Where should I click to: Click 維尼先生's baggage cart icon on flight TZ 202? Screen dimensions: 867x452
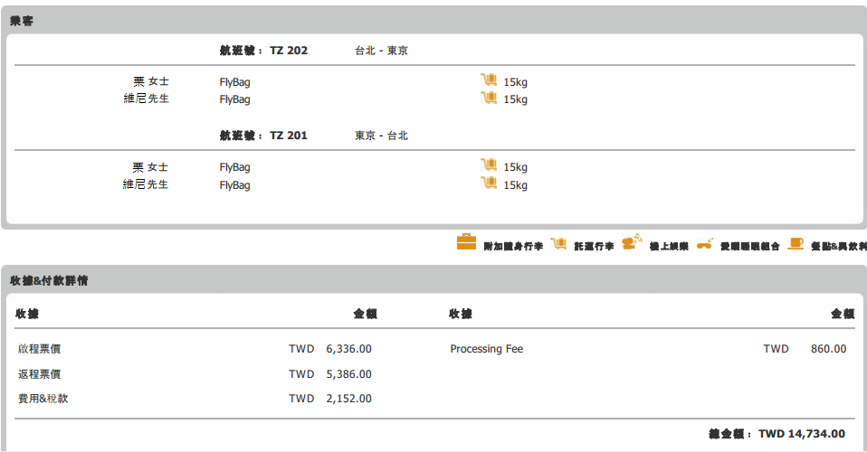tap(489, 98)
